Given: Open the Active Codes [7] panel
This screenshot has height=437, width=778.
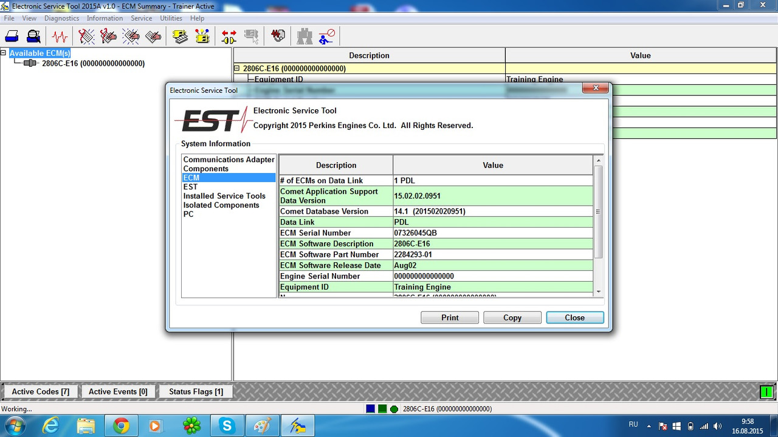Looking at the screenshot, I should tap(41, 391).
